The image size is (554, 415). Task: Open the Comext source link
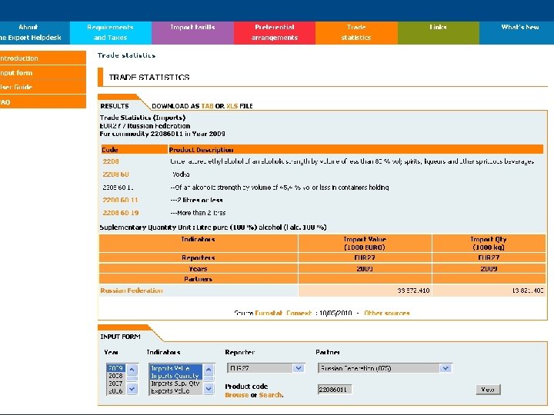[x=299, y=313]
